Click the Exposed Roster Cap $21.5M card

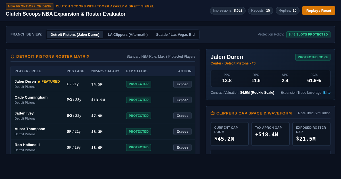(x=311, y=134)
